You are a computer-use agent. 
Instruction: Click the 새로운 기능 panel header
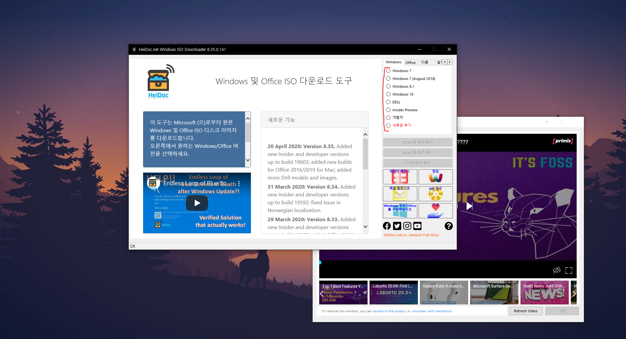tap(315, 120)
